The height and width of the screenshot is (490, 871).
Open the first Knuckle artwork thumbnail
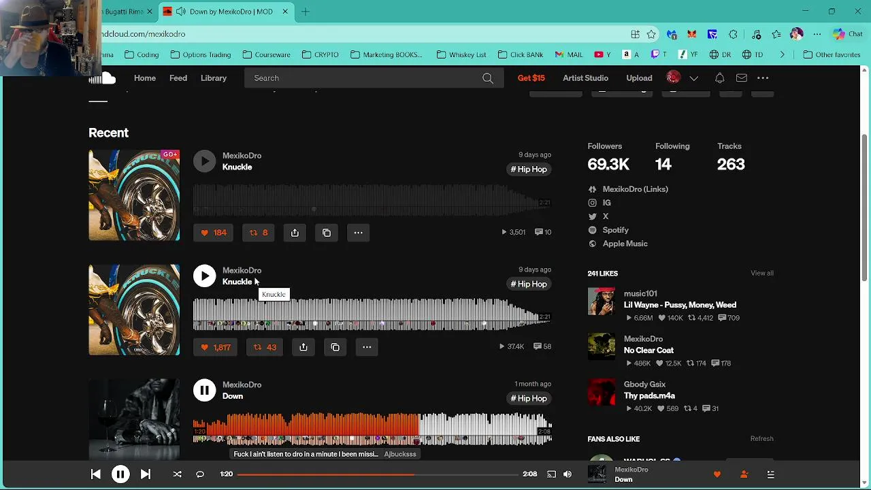(x=134, y=195)
